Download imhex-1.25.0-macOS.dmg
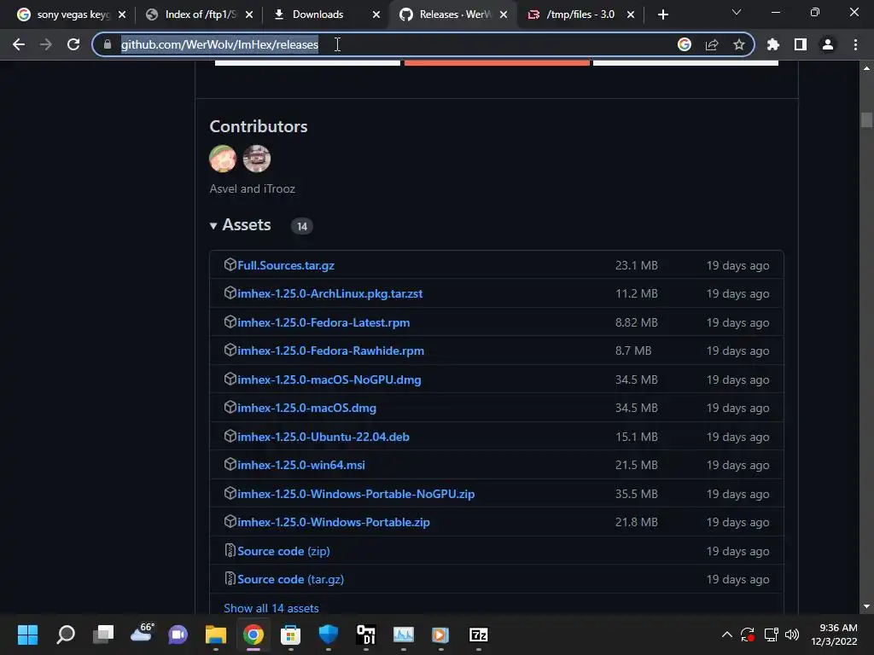874x655 pixels. [x=306, y=409]
